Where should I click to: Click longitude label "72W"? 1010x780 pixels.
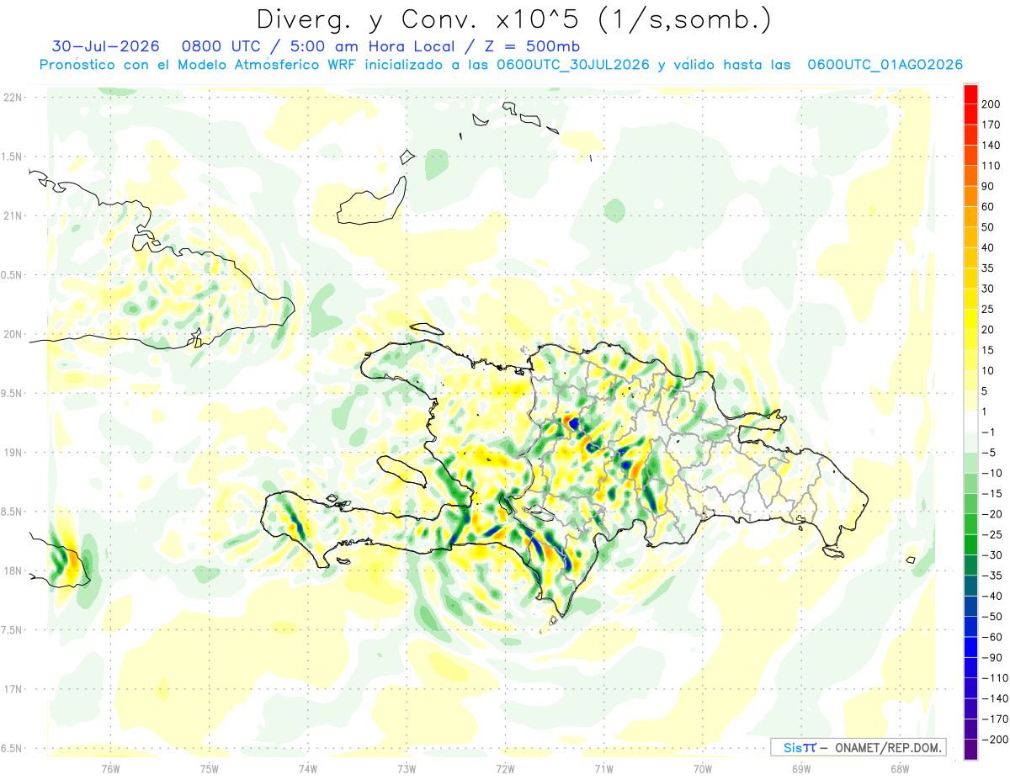pos(505,768)
